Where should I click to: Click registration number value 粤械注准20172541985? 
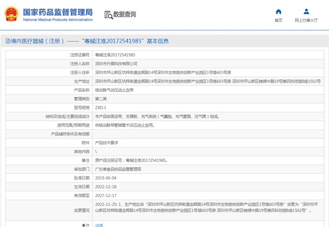coord(115,55)
